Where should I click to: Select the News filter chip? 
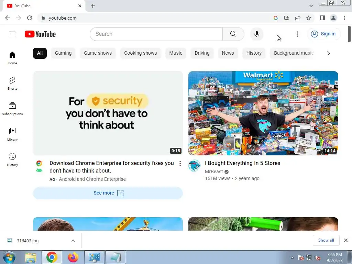[x=228, y=53]
